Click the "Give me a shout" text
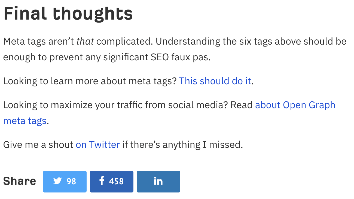Image resolution: width=354 pixels, height=199 pixels. pos(38,145)
